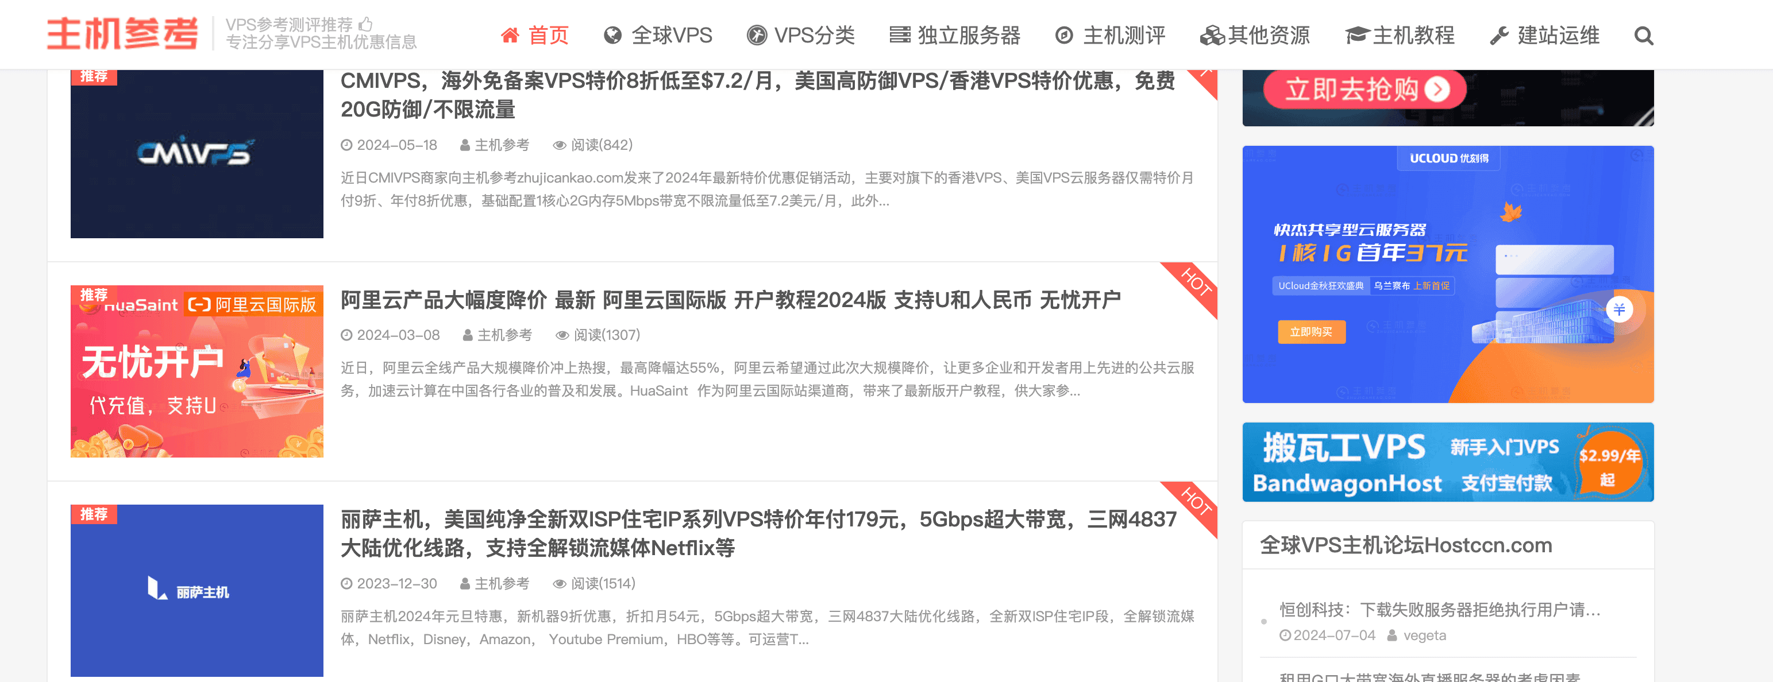The height and width of the screenshot is (682, 1773).
Task: Click the 无忧开户 article thumbnail
Action: [197, 371]
